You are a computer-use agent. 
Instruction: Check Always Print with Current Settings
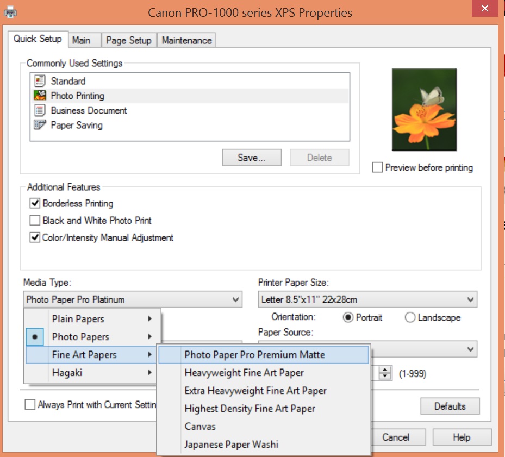(x=30, y=404)
